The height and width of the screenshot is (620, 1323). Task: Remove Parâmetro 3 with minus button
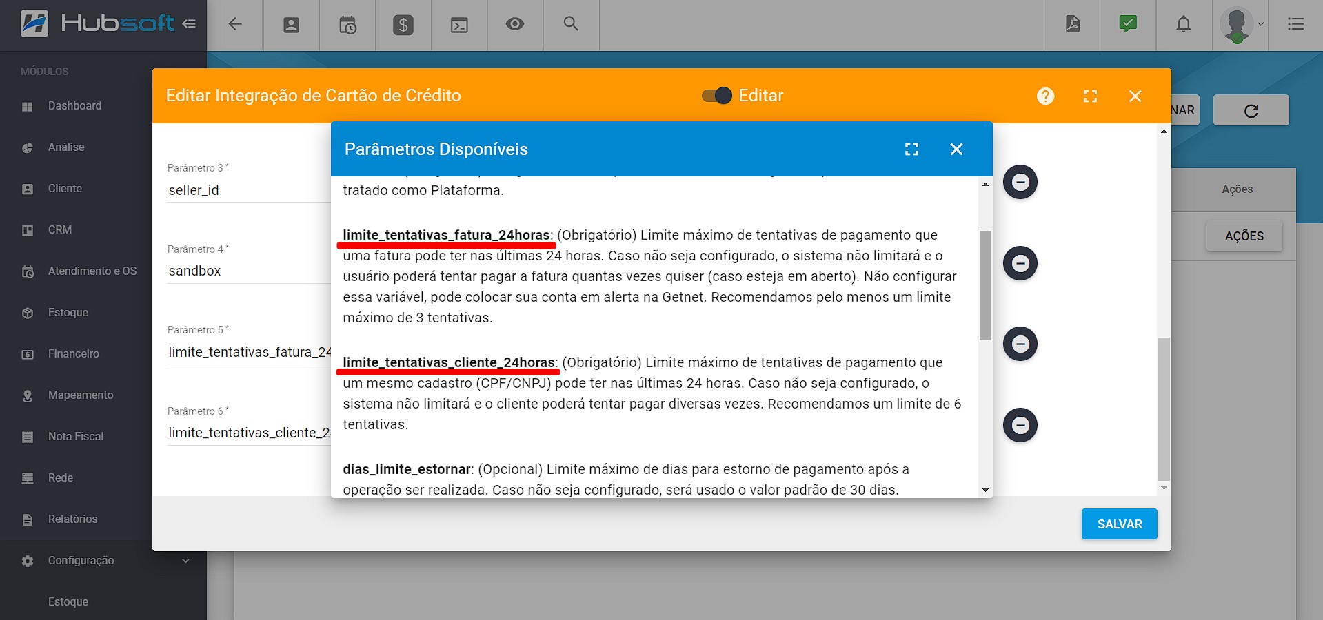(x=1020, y=182)
